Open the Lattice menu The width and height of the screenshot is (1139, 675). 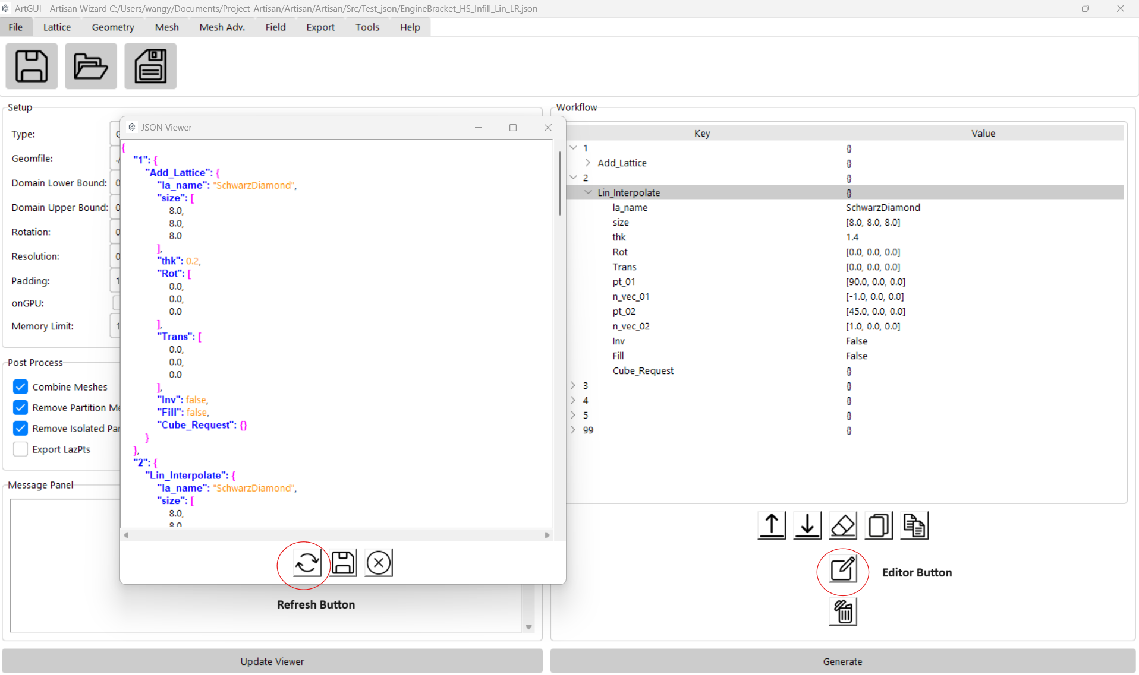click(57, 27)
